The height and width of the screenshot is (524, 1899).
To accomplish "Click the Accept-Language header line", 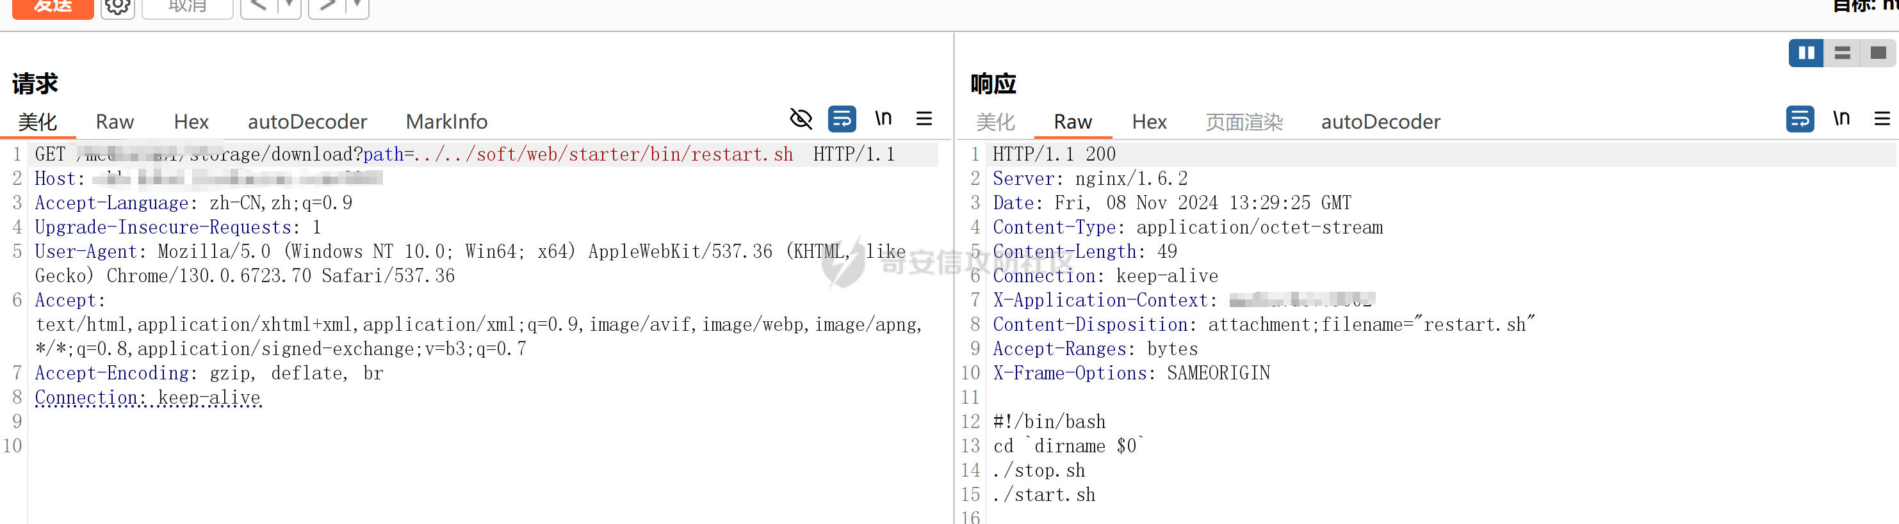I will point(193,202).
